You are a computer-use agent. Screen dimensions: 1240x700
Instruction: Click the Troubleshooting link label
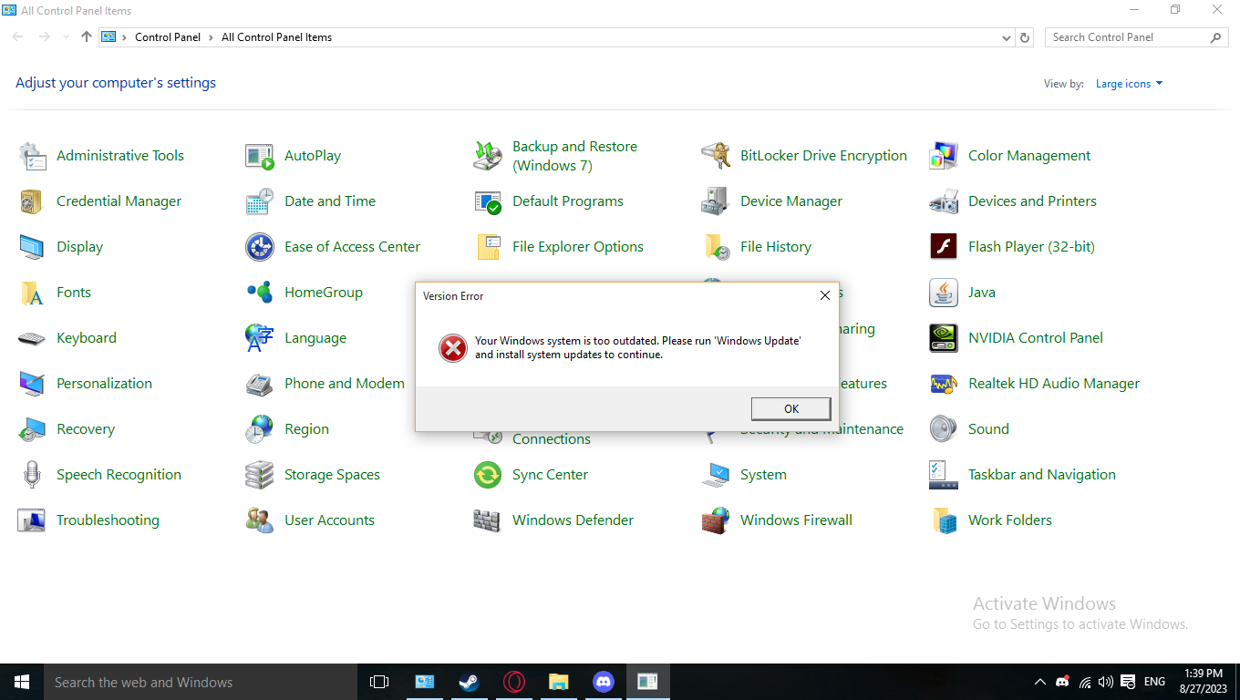tap(108, 520)
